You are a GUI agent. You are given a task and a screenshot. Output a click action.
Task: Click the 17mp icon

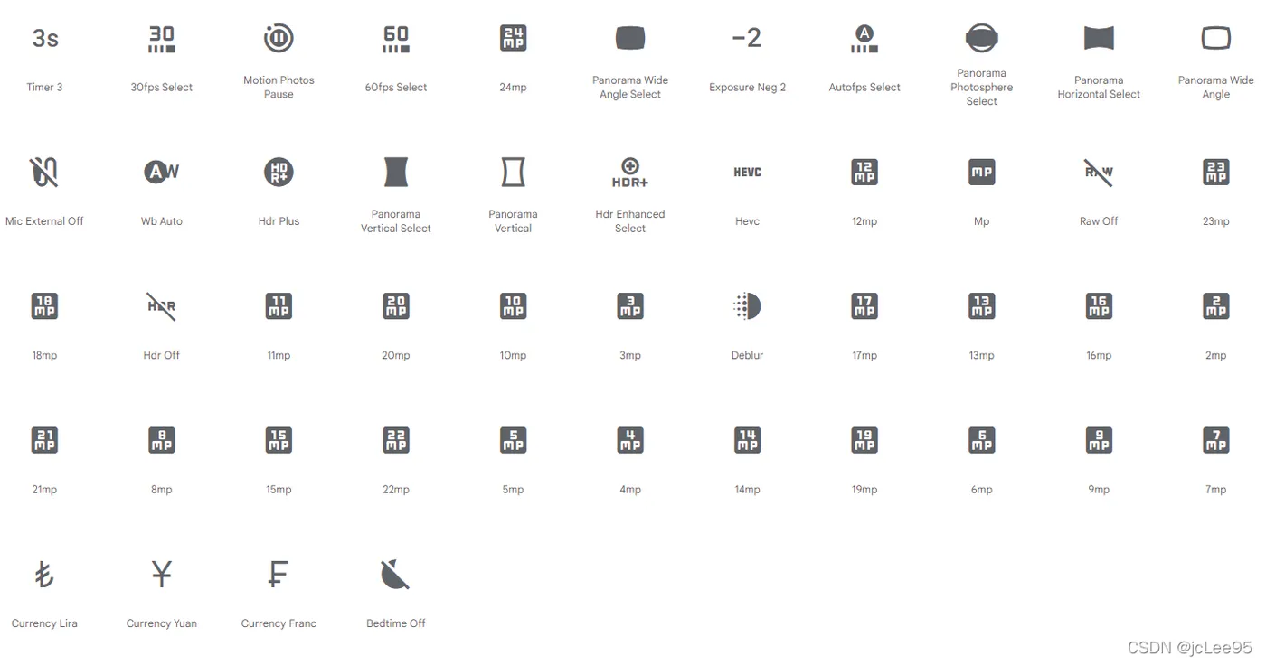click(x=864, y=306)
